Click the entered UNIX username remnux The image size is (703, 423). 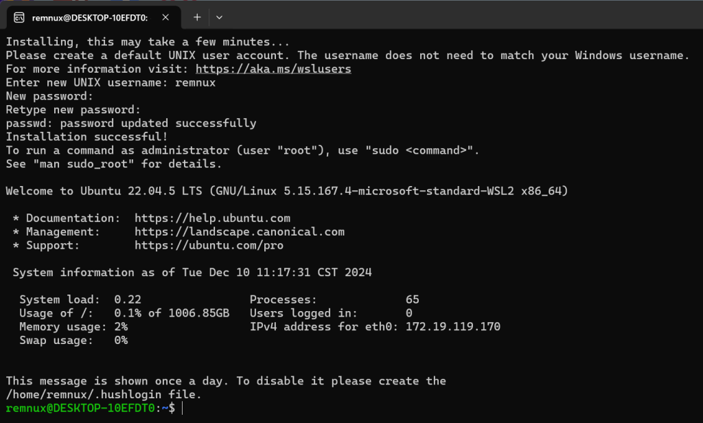click(195, 82)
